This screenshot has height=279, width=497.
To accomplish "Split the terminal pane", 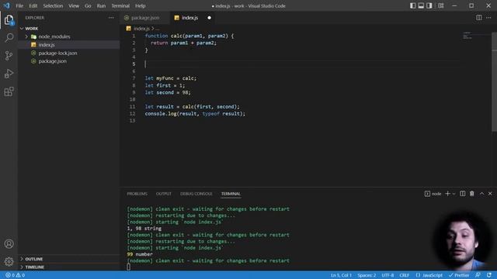I will coord(463,194).
